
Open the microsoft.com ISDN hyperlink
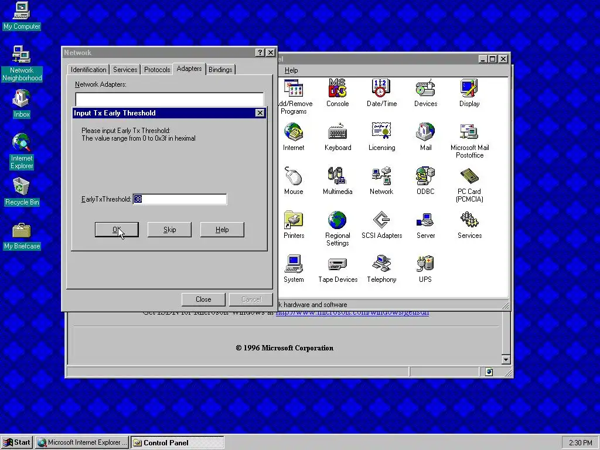pyautogui.click(x=352, y=313)
